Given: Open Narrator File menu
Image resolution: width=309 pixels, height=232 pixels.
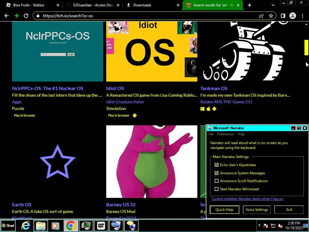Looking at the screenshot, I should coord(211,134).
